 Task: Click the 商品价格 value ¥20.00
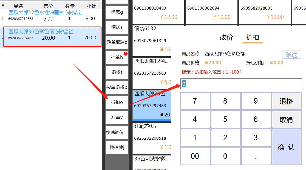coord(213,63)
